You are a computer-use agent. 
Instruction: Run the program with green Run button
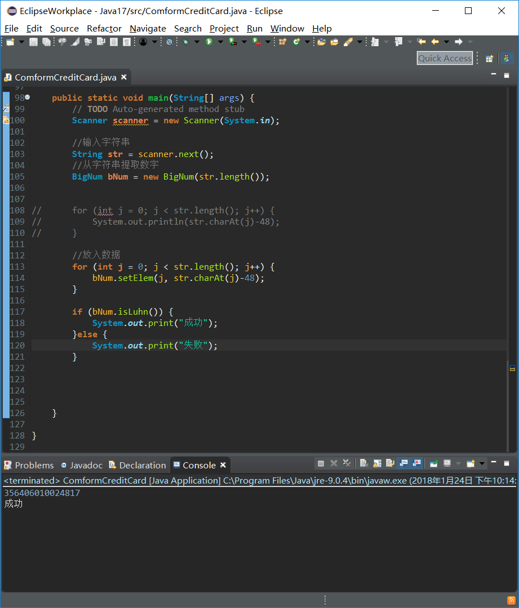click(209, 42)
